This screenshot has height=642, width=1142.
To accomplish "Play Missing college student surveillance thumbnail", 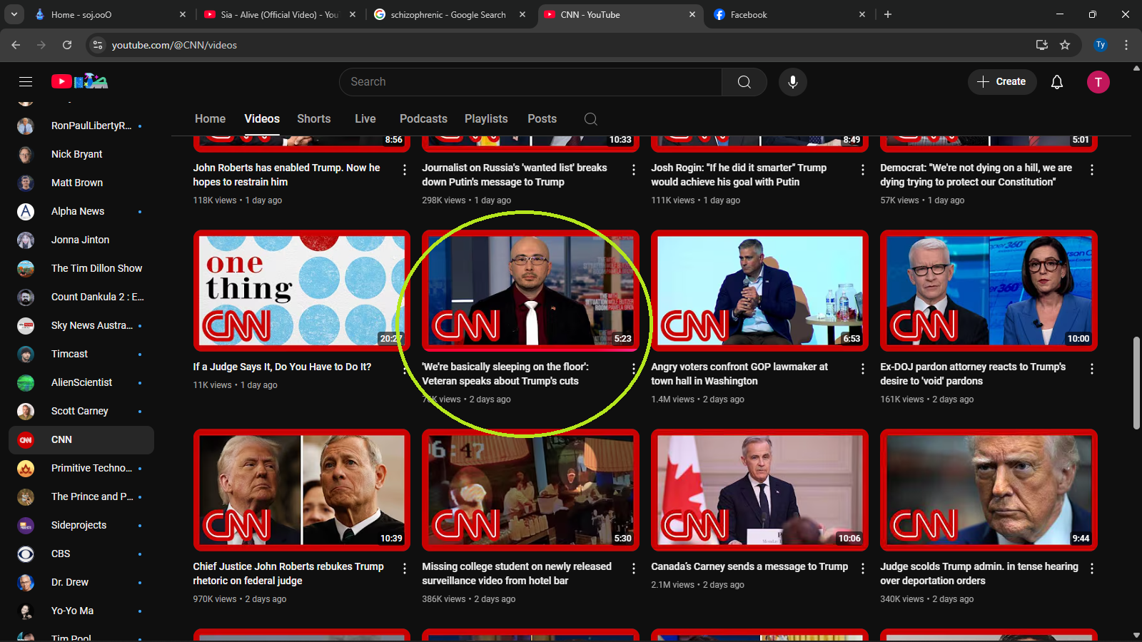I will coord(530,490).
